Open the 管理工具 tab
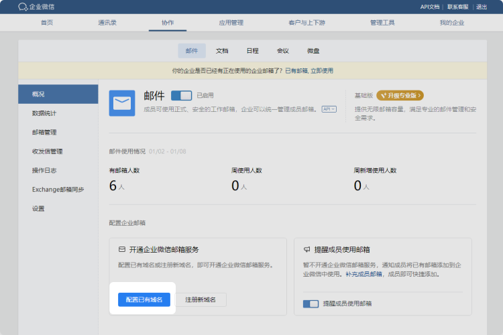Screen dimensions: 503x335 click(x=382, y=22)
